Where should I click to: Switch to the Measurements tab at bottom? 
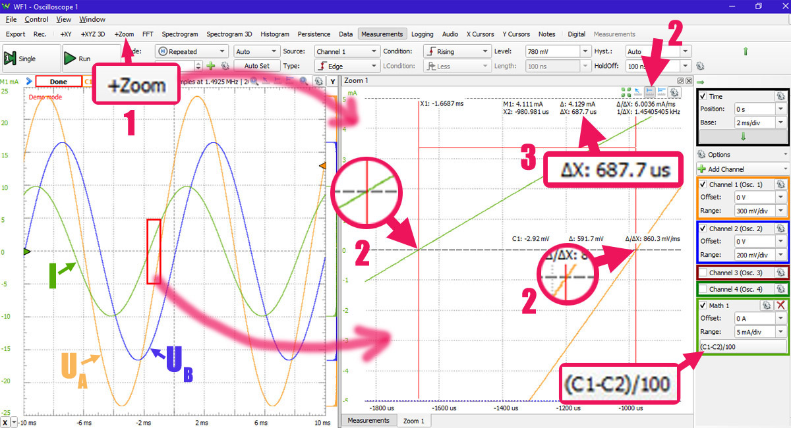point(368,420)
